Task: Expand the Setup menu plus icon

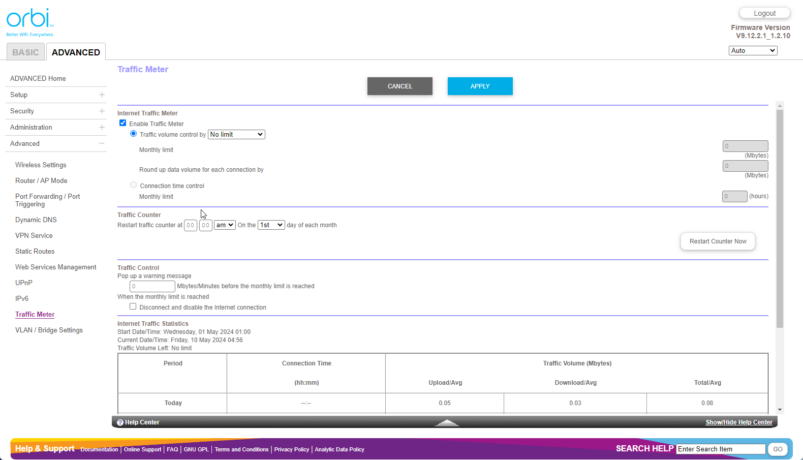Action: click(x=102, y=95)
